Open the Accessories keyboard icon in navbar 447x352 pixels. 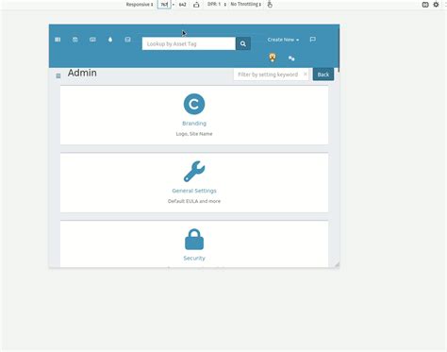tap(92, 40)
